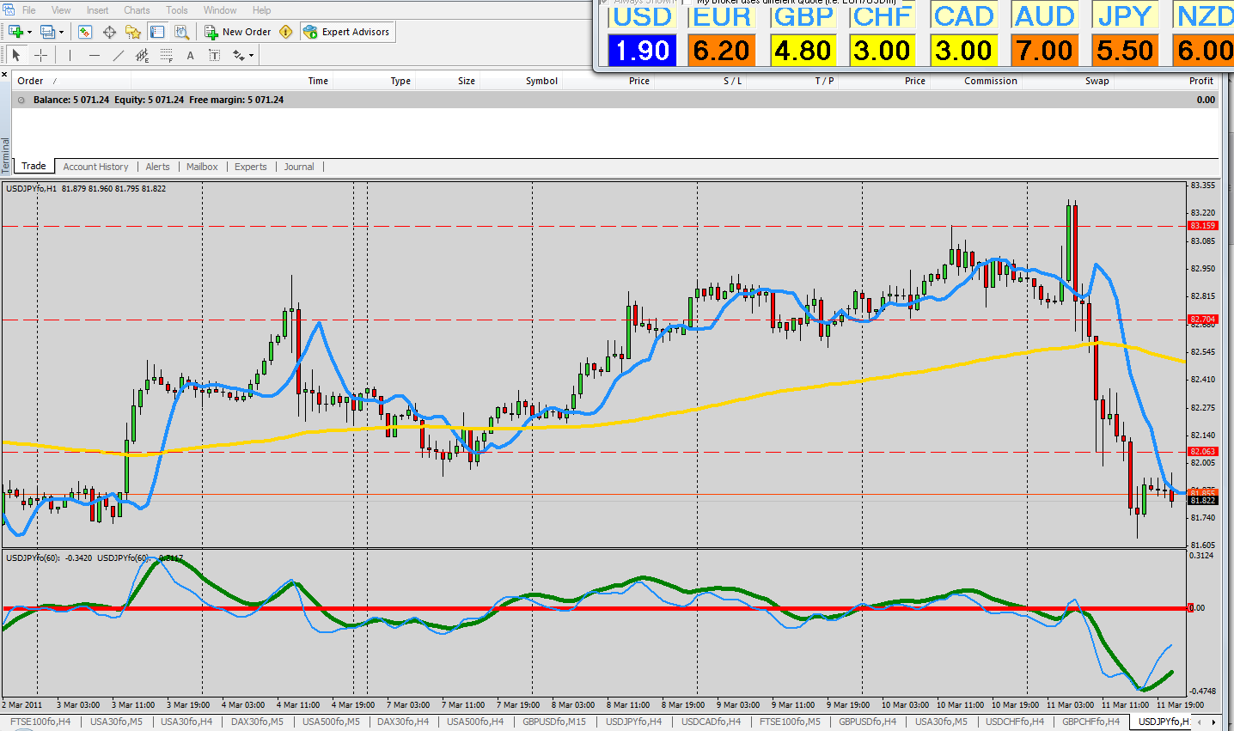Image resolution: width=1234 pixels, height=731 pixels.
Task: Open the Window menu
Action: pos(220,10)
